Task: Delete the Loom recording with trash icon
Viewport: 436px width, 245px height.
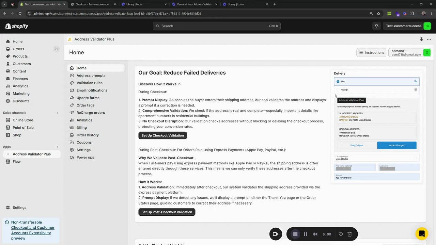Action: click(349, 234)
